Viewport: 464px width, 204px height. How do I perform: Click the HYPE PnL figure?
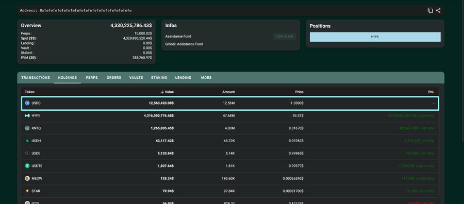pos(411,115)
